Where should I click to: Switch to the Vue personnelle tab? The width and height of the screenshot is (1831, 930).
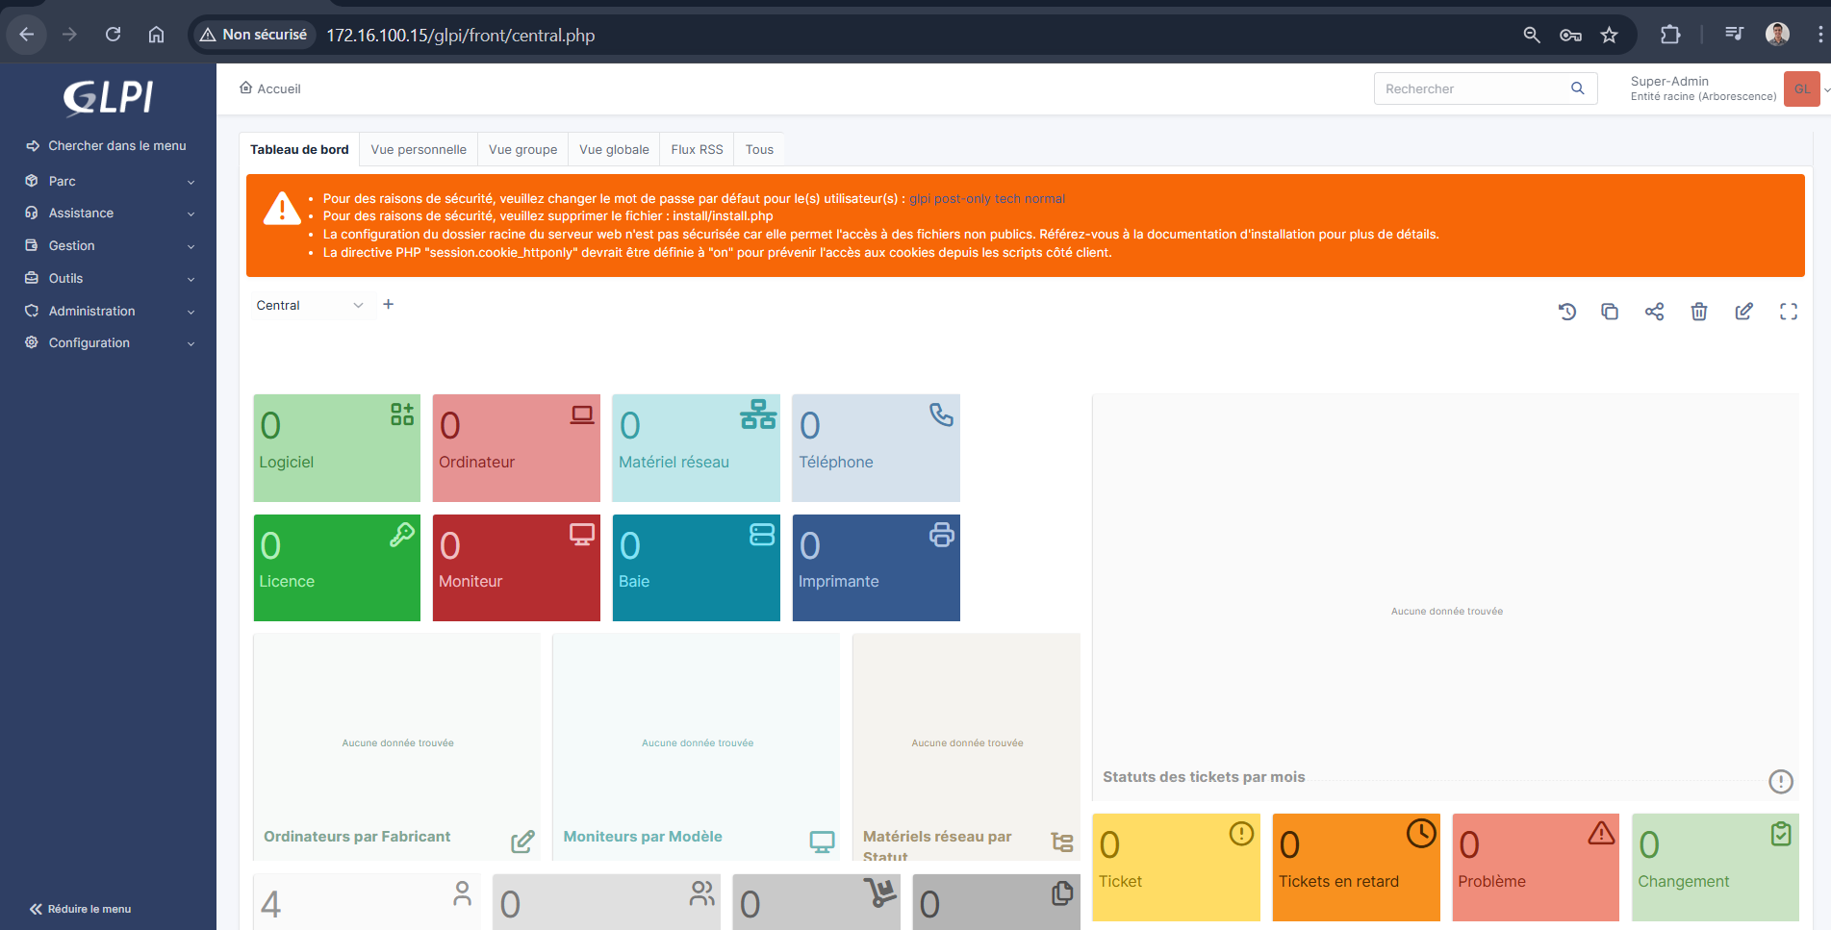coord(419,150)
